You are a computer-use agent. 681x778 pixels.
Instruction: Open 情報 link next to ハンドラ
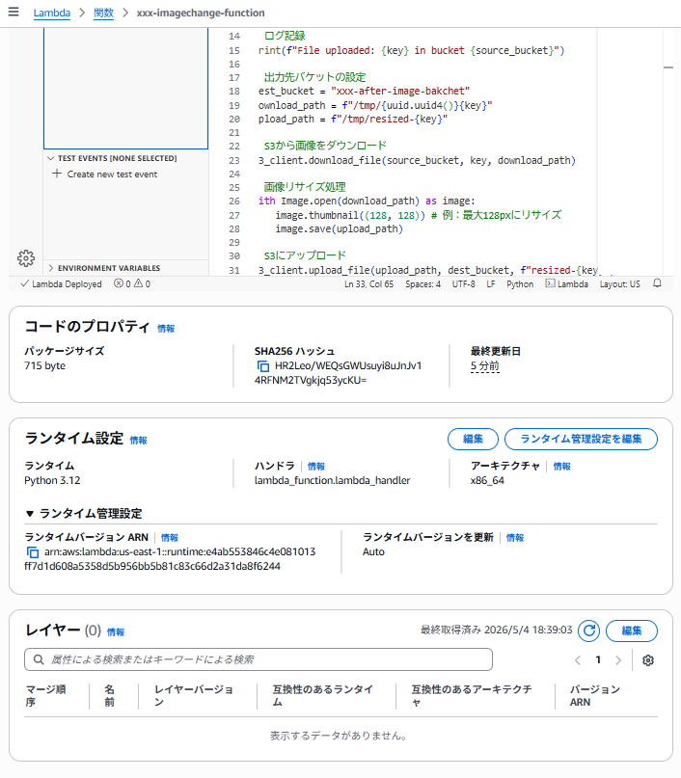pyautogui.click(x=316, y=467)
